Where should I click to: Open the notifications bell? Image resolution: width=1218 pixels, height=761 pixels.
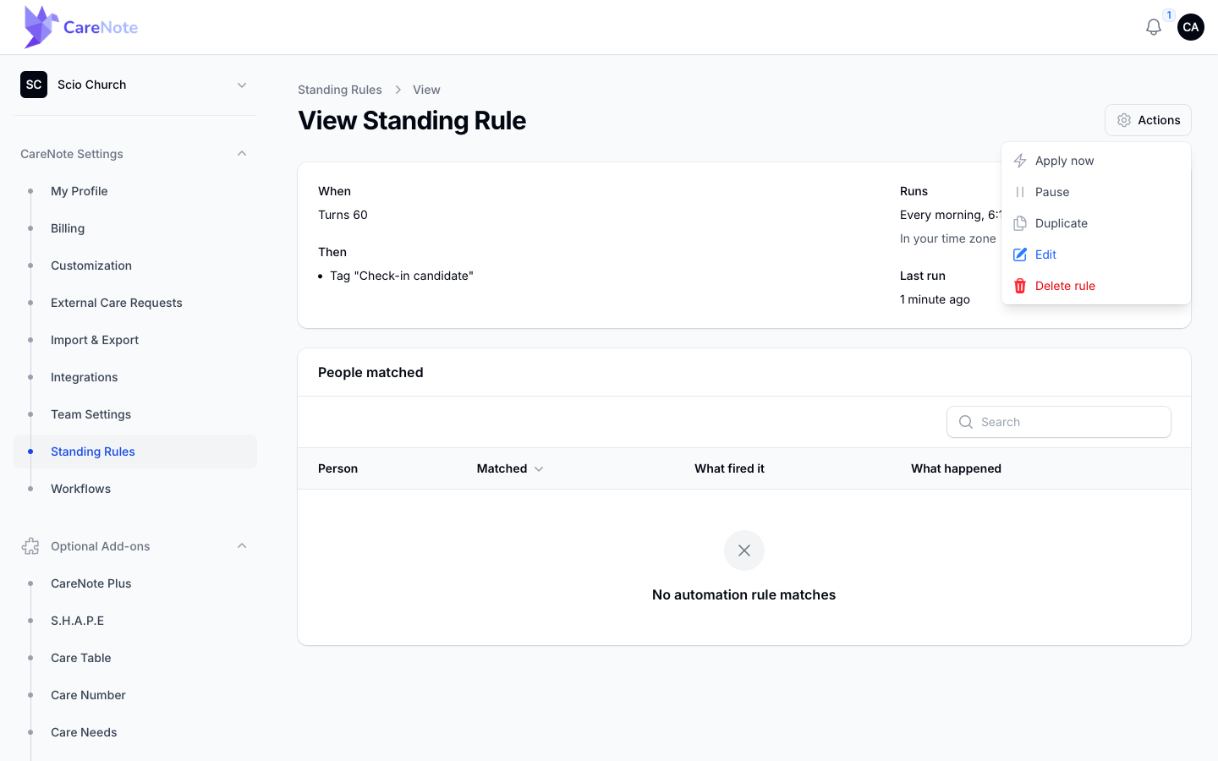coord(1153,27)
